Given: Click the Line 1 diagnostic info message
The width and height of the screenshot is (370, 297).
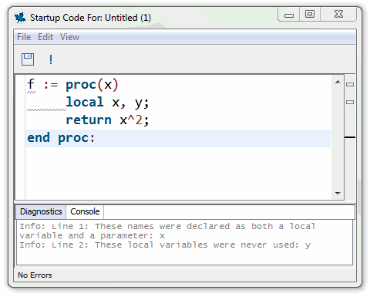Looking at the screenshot, I should (x=167, y=231).
